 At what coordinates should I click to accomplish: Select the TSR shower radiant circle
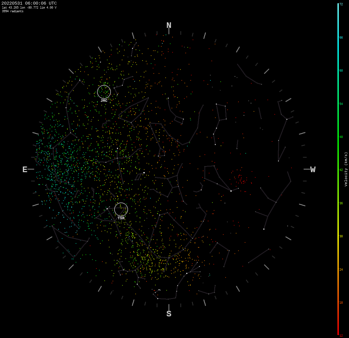coord(121,209)
